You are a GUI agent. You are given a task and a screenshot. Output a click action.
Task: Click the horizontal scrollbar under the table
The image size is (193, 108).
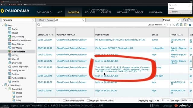coord(63,97)
